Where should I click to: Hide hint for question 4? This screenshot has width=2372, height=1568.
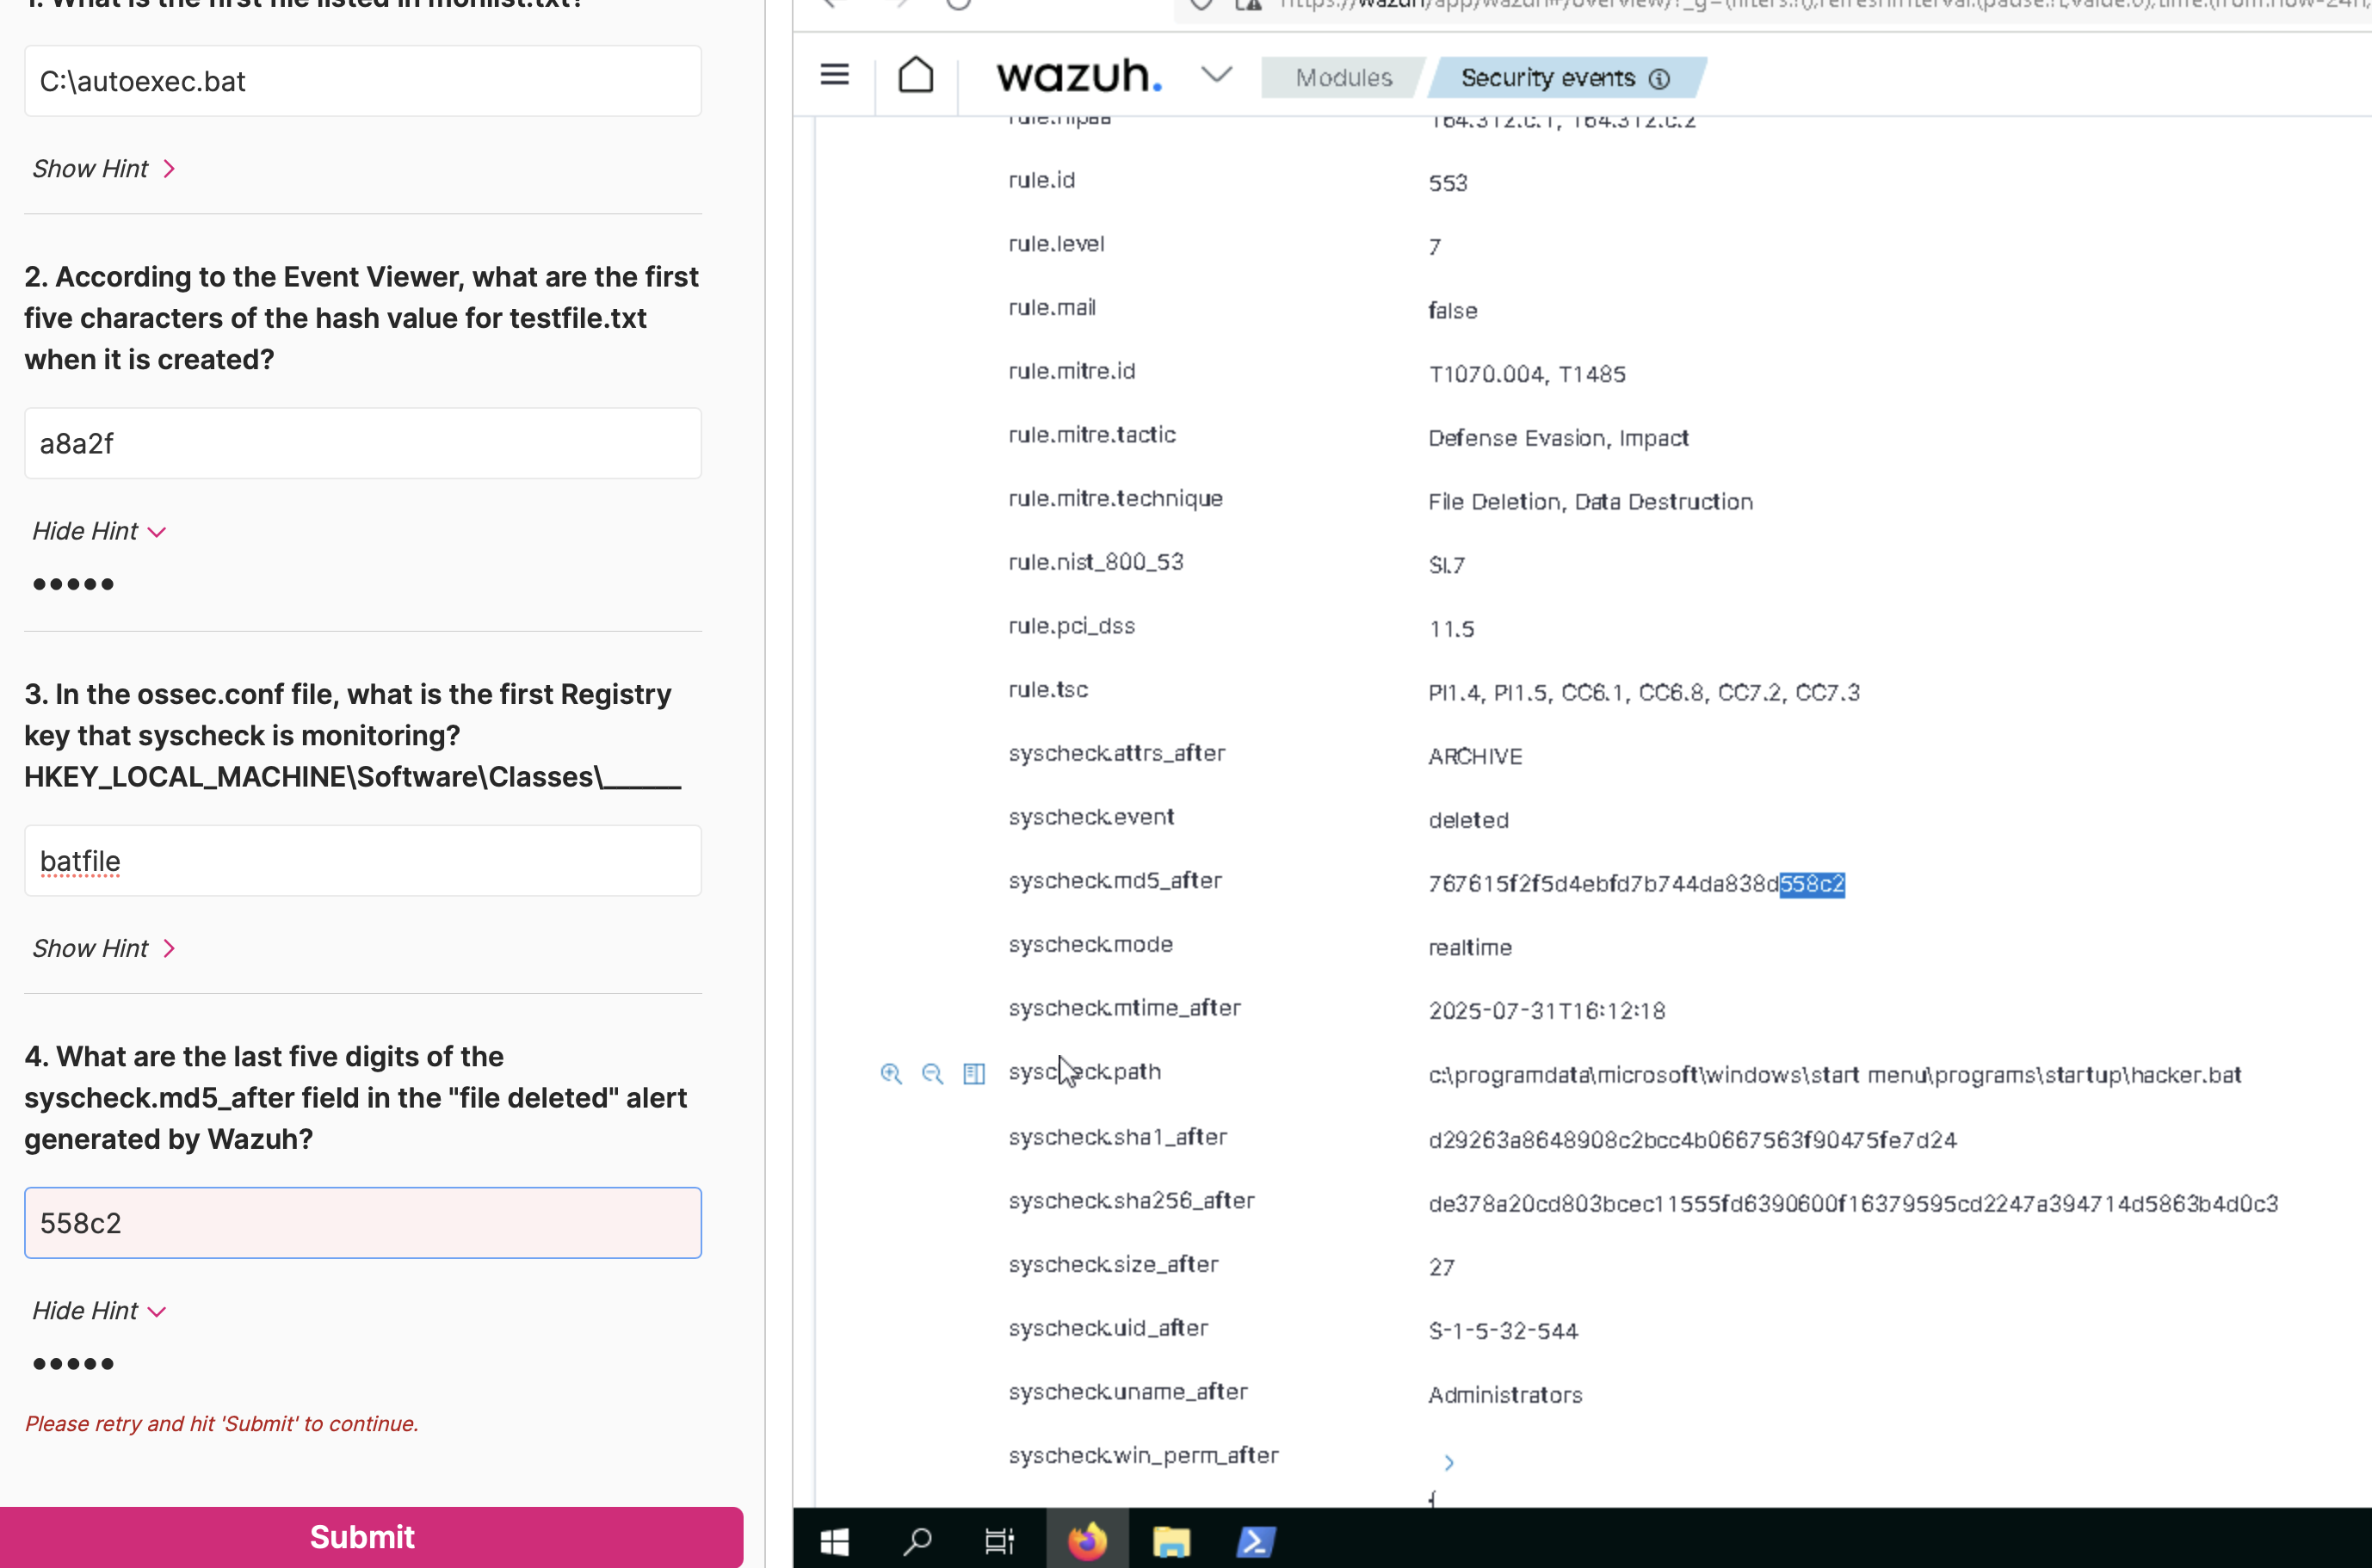(x=98, y=1311)
